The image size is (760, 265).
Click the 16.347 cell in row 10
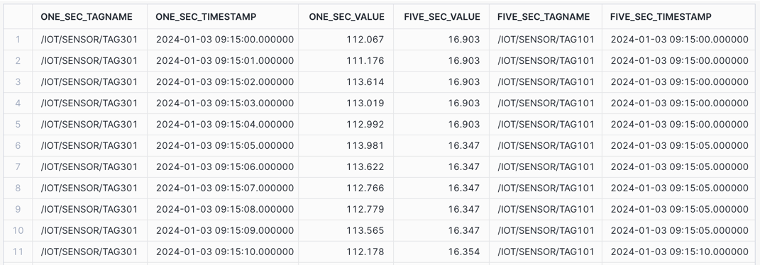click(441, 230)
